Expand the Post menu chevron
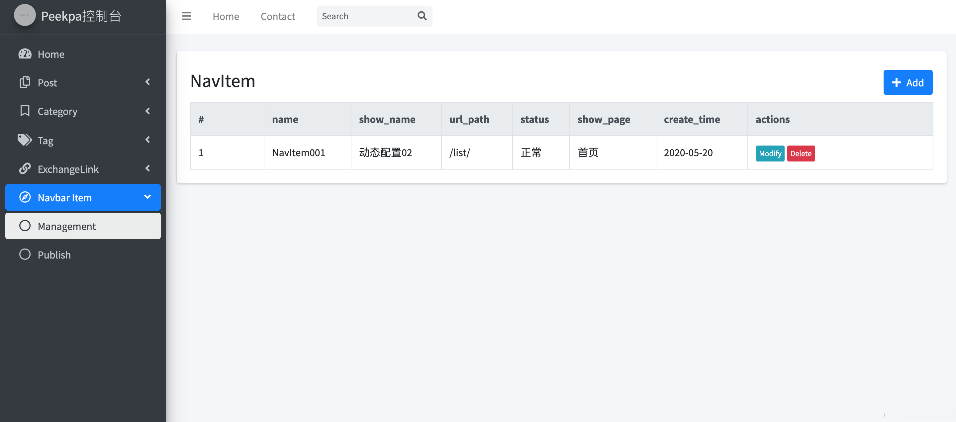956x422 pixels. (147, 82)
